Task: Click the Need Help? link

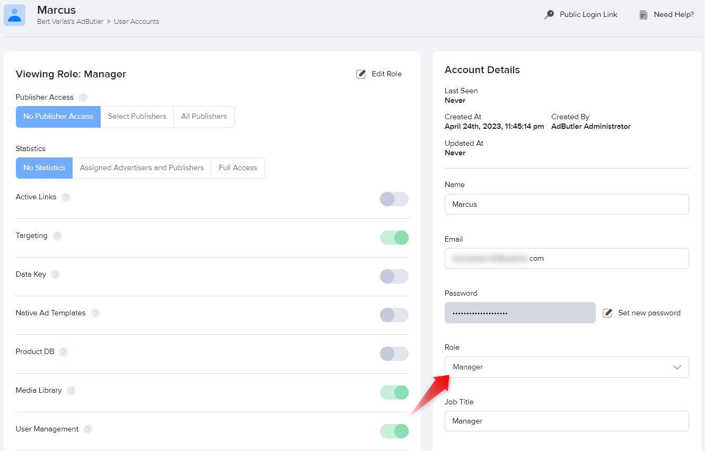Action: tap(674, 15)
